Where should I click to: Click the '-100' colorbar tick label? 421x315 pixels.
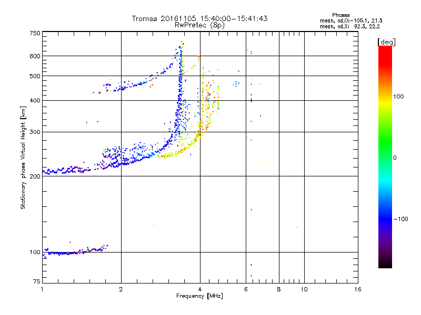[400, 219]
